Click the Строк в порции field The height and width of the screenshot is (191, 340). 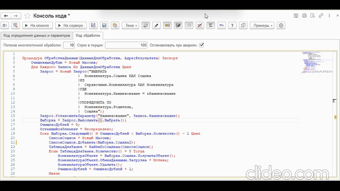point(126,45)
